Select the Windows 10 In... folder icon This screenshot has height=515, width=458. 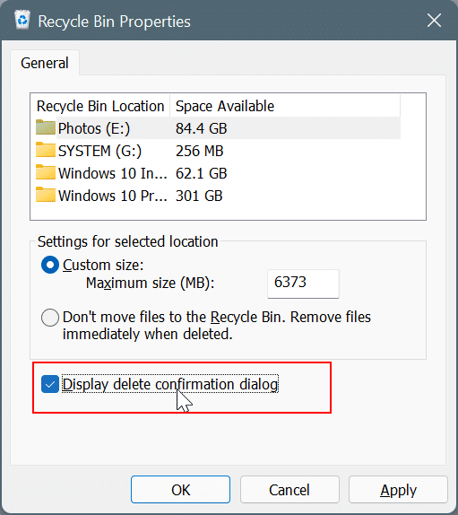[46, 172]
